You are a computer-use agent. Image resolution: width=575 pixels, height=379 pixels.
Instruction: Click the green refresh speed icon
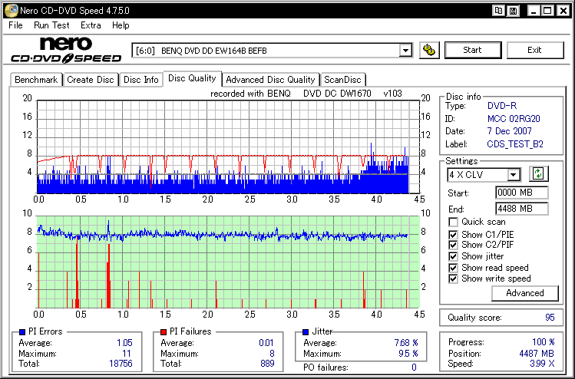pyautogui.click(x=538, y=174)
